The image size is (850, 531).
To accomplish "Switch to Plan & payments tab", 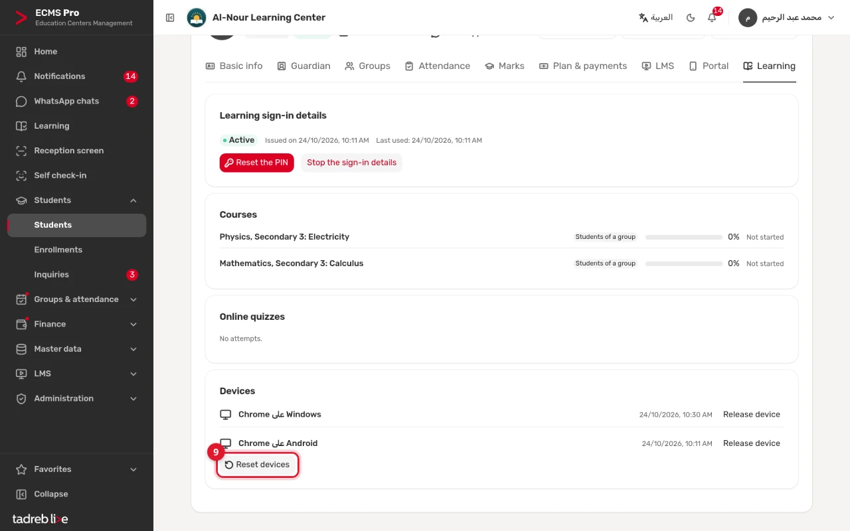I will 582,66.
